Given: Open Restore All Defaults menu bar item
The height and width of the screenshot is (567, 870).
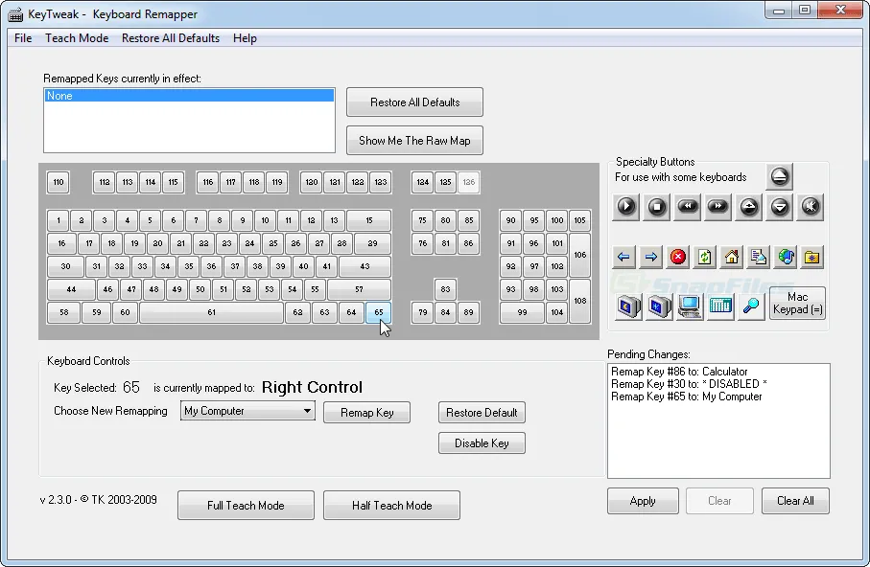Looking at the screenshot, I should click(x=171, y=38).
